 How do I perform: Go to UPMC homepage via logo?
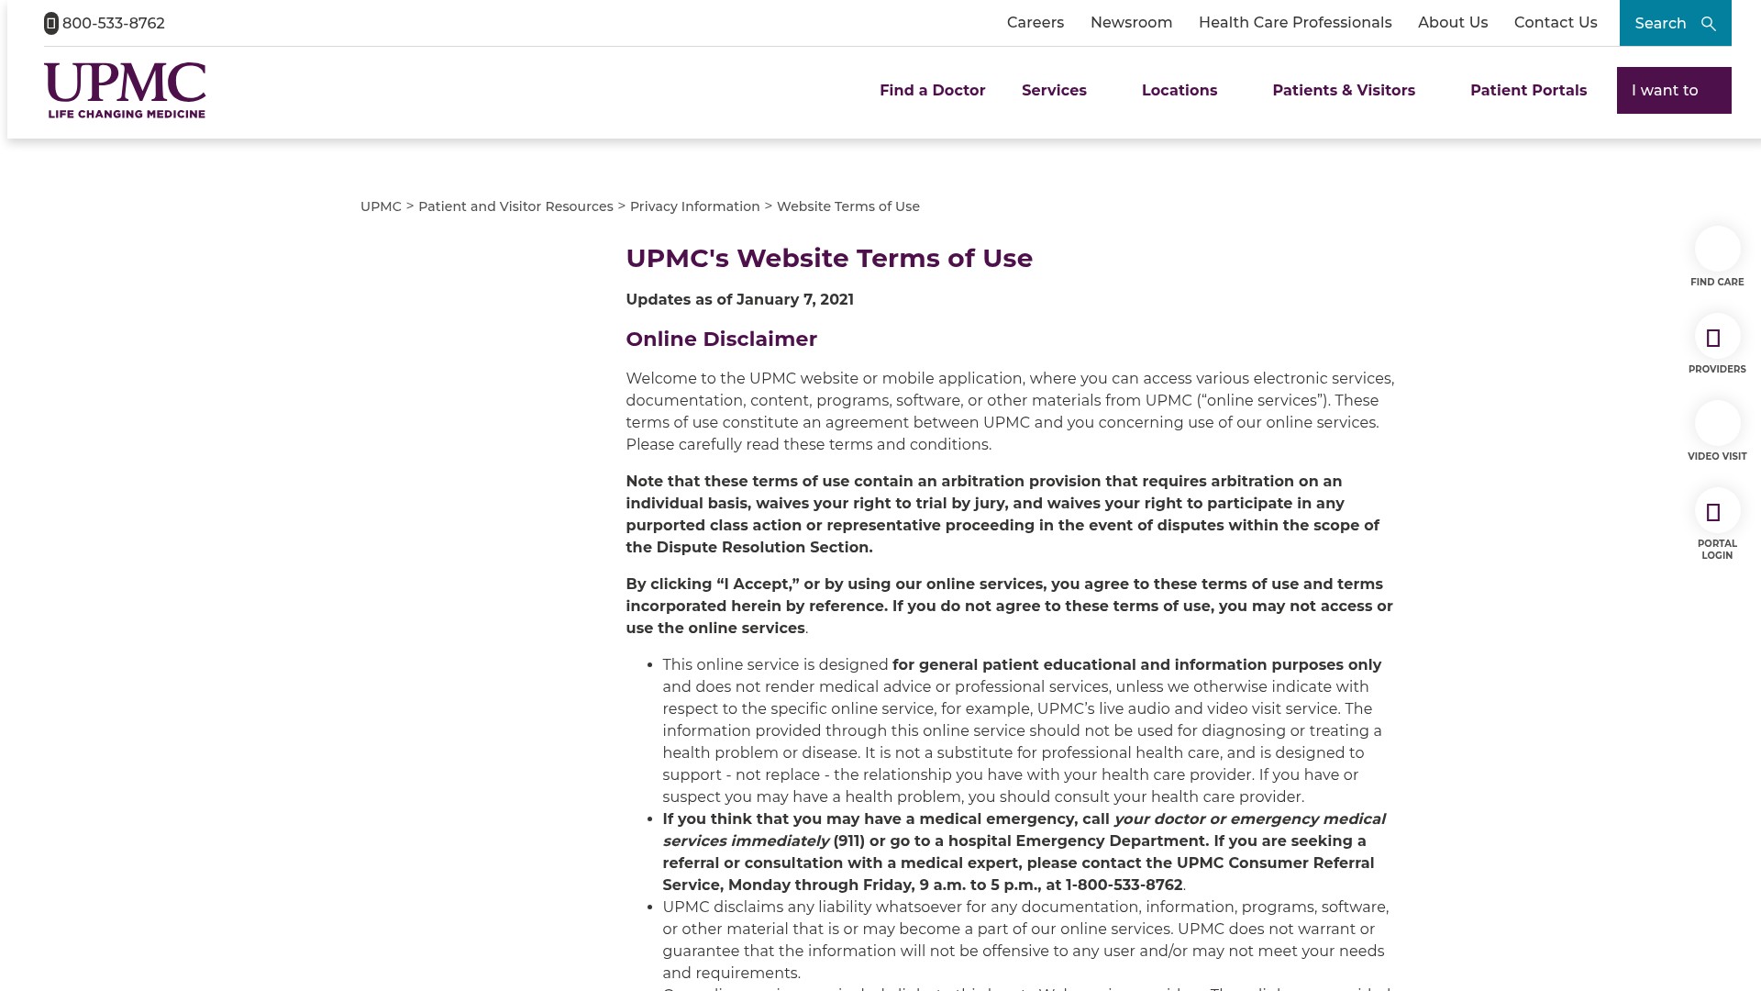[125, 90]
